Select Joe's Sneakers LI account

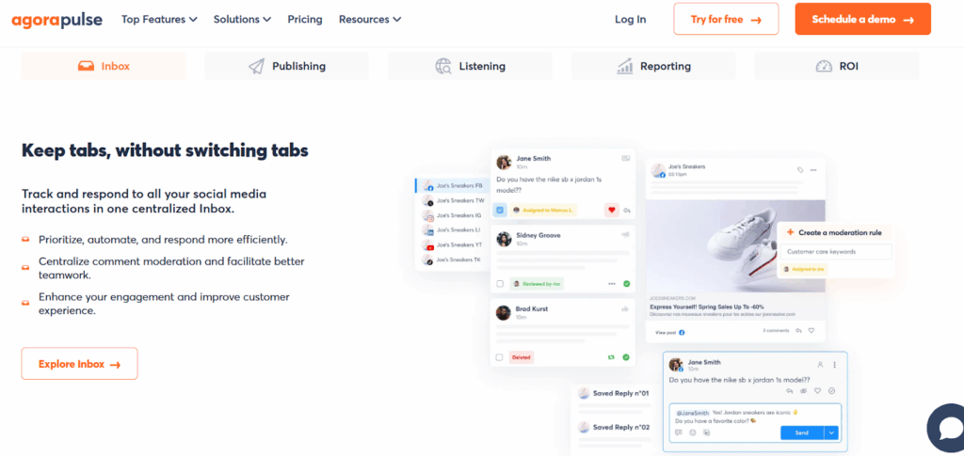coord(453,230)
